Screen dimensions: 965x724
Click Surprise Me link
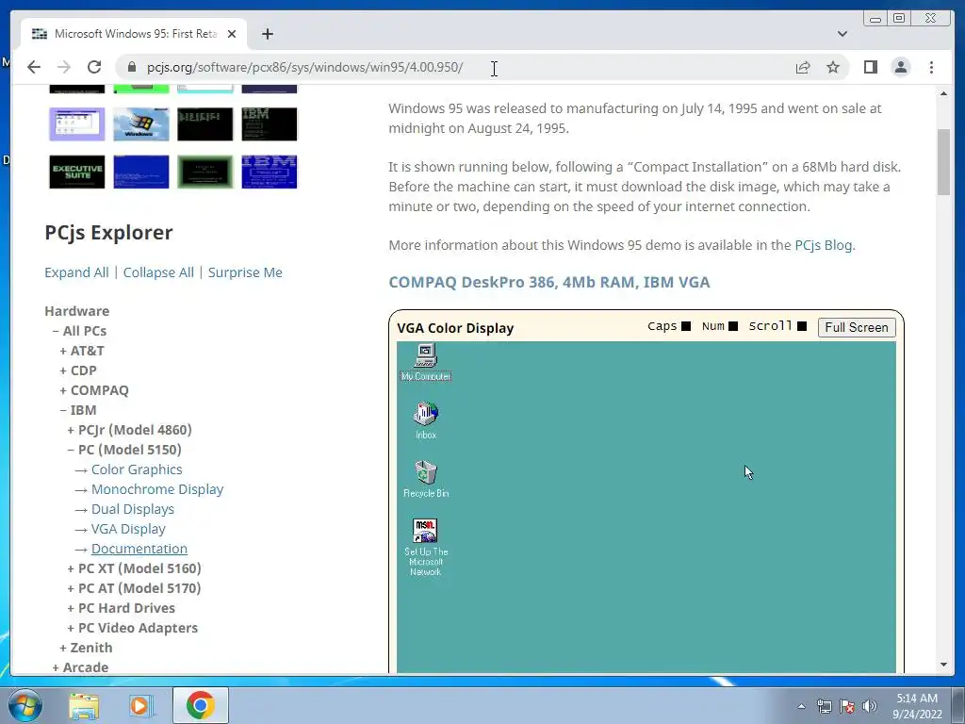tap(245, 272)
